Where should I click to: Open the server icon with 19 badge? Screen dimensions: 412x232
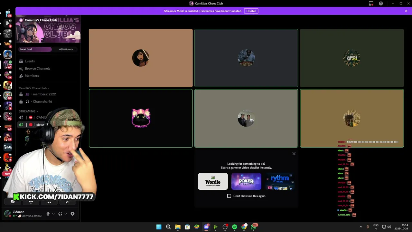click(8, 75)
